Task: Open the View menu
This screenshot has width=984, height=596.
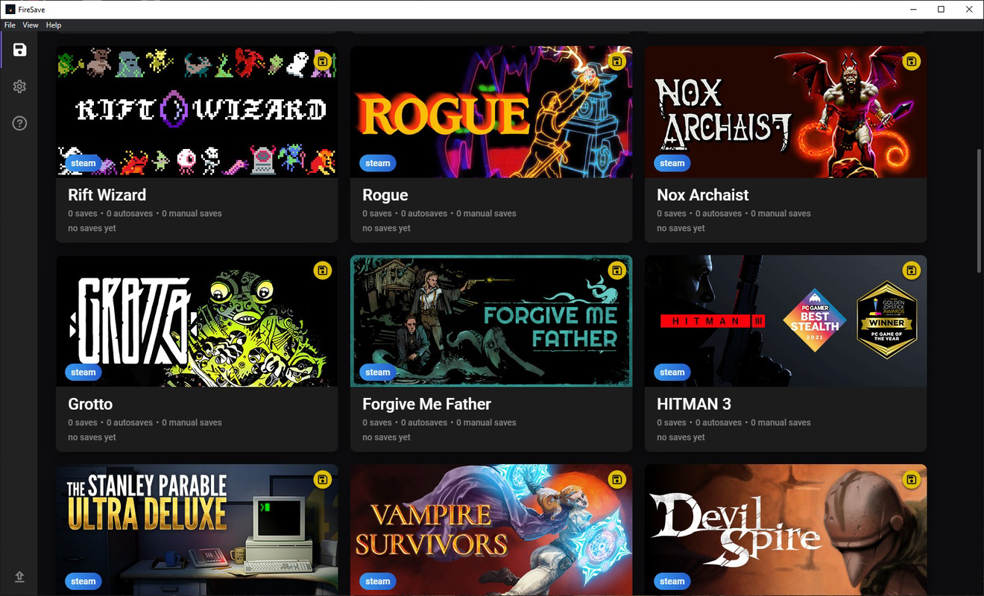Action: [x=31, y=25]
